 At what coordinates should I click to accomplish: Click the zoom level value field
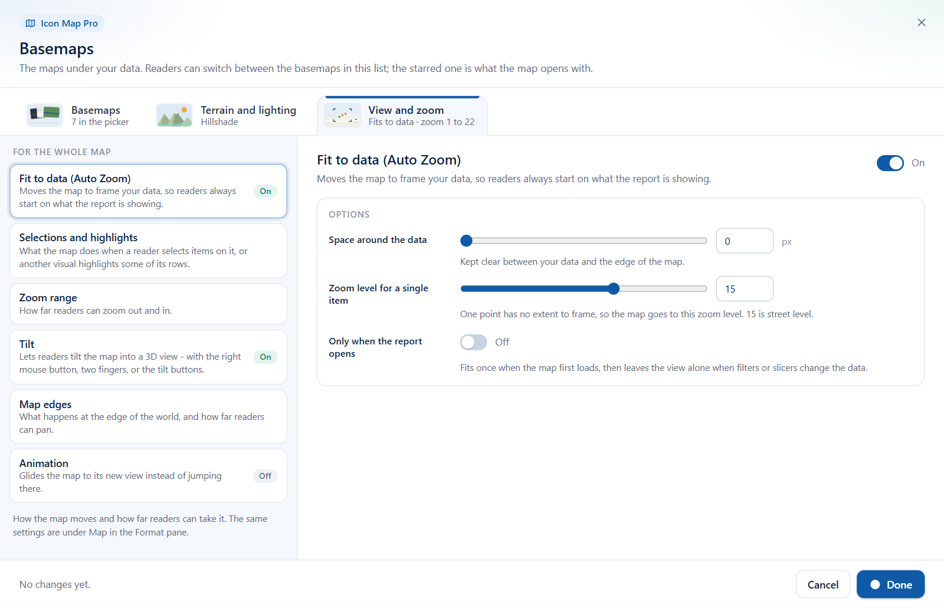point(745,289)
